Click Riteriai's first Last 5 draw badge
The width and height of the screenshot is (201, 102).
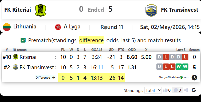click(159, 57)
